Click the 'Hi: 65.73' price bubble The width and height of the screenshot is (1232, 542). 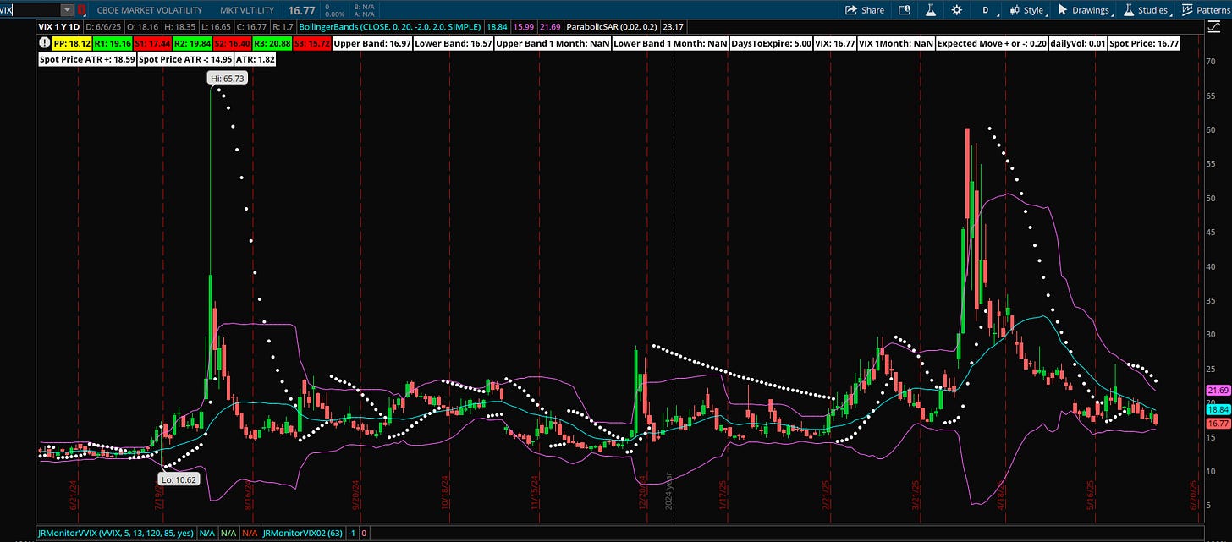(x=228, y=78)
